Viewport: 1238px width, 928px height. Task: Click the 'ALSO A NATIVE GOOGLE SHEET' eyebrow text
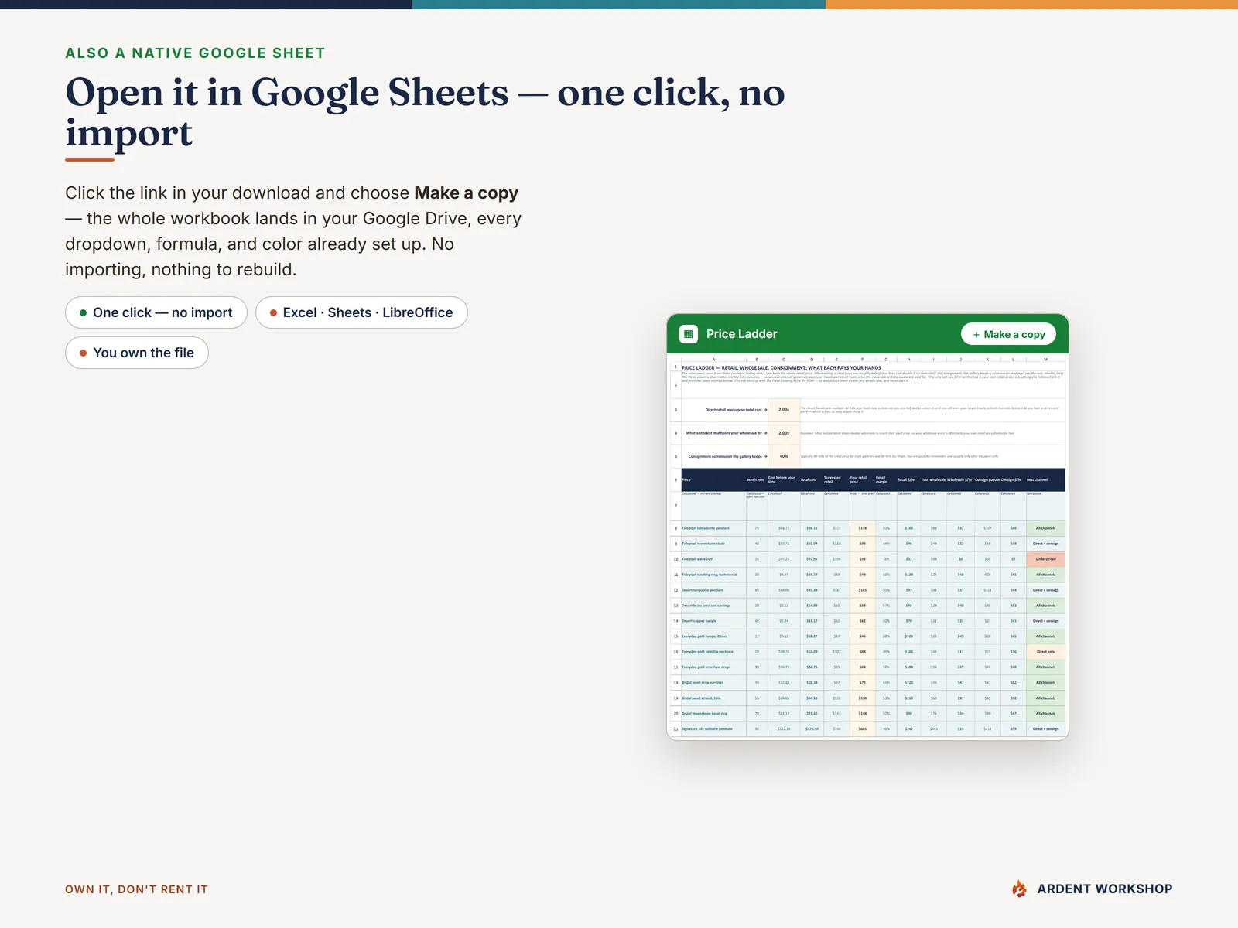pyautogui.click(x=195, y=53)
